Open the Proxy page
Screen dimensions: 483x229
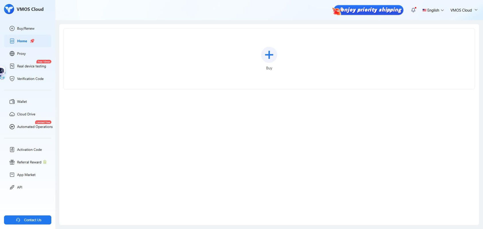28,54
